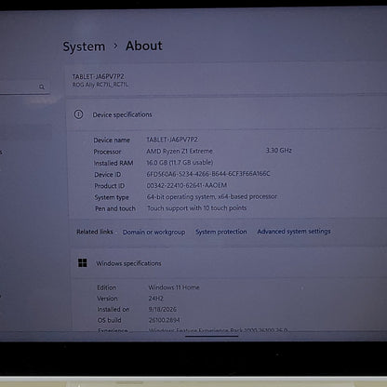Click the search magnifier icon
The image size is (387, 387).
pyautogui.click(x=42, y=87)
